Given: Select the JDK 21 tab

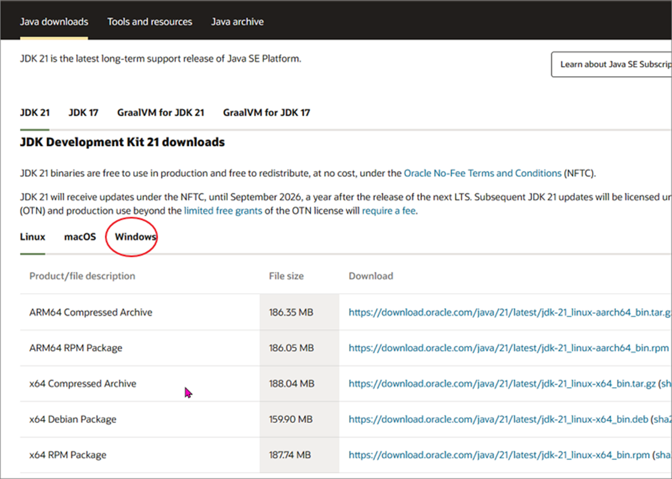Looking at the screenshot, I should 35,113.
